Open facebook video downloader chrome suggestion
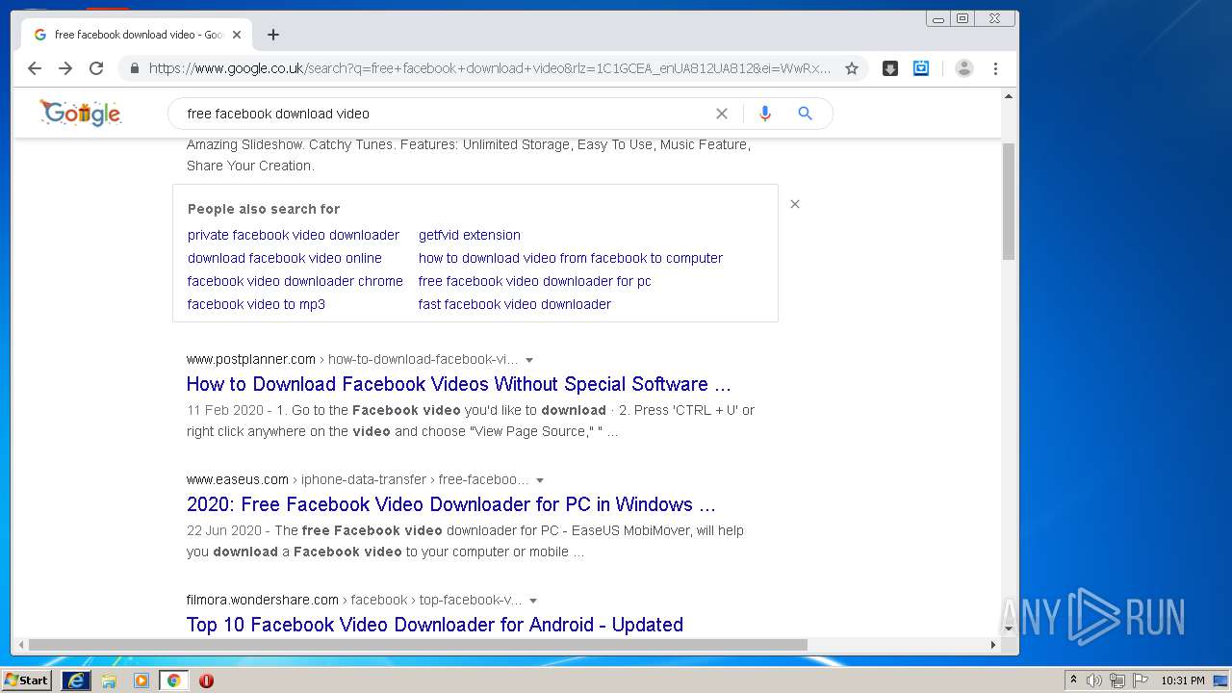Viewport: 1232px width, 693px height. point(295,281)
